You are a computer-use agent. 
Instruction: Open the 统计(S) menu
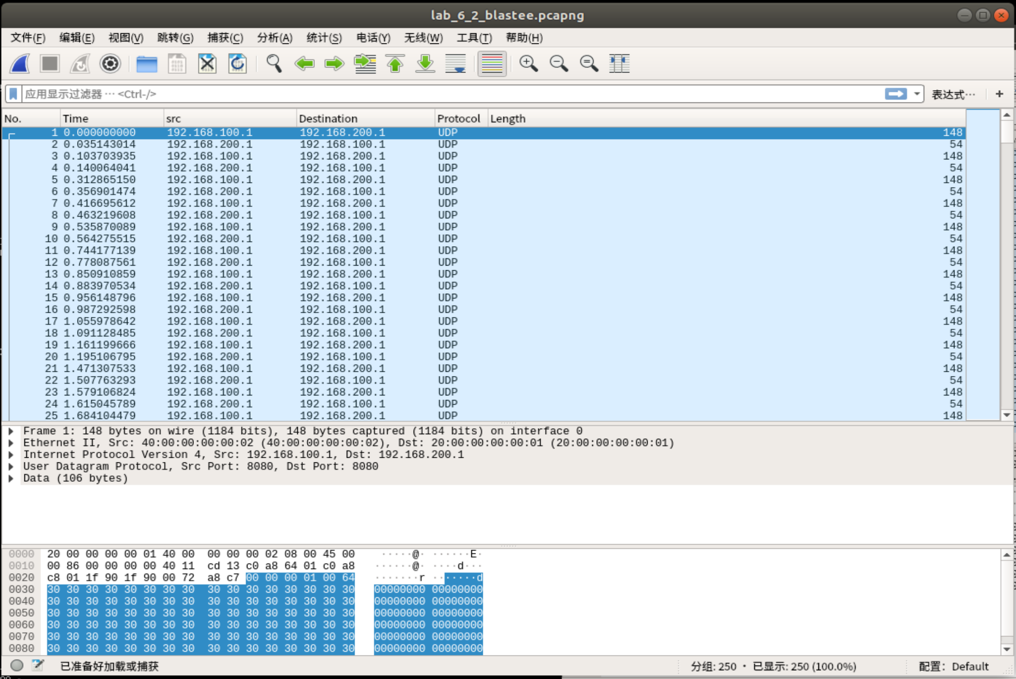tap(324, 38)
